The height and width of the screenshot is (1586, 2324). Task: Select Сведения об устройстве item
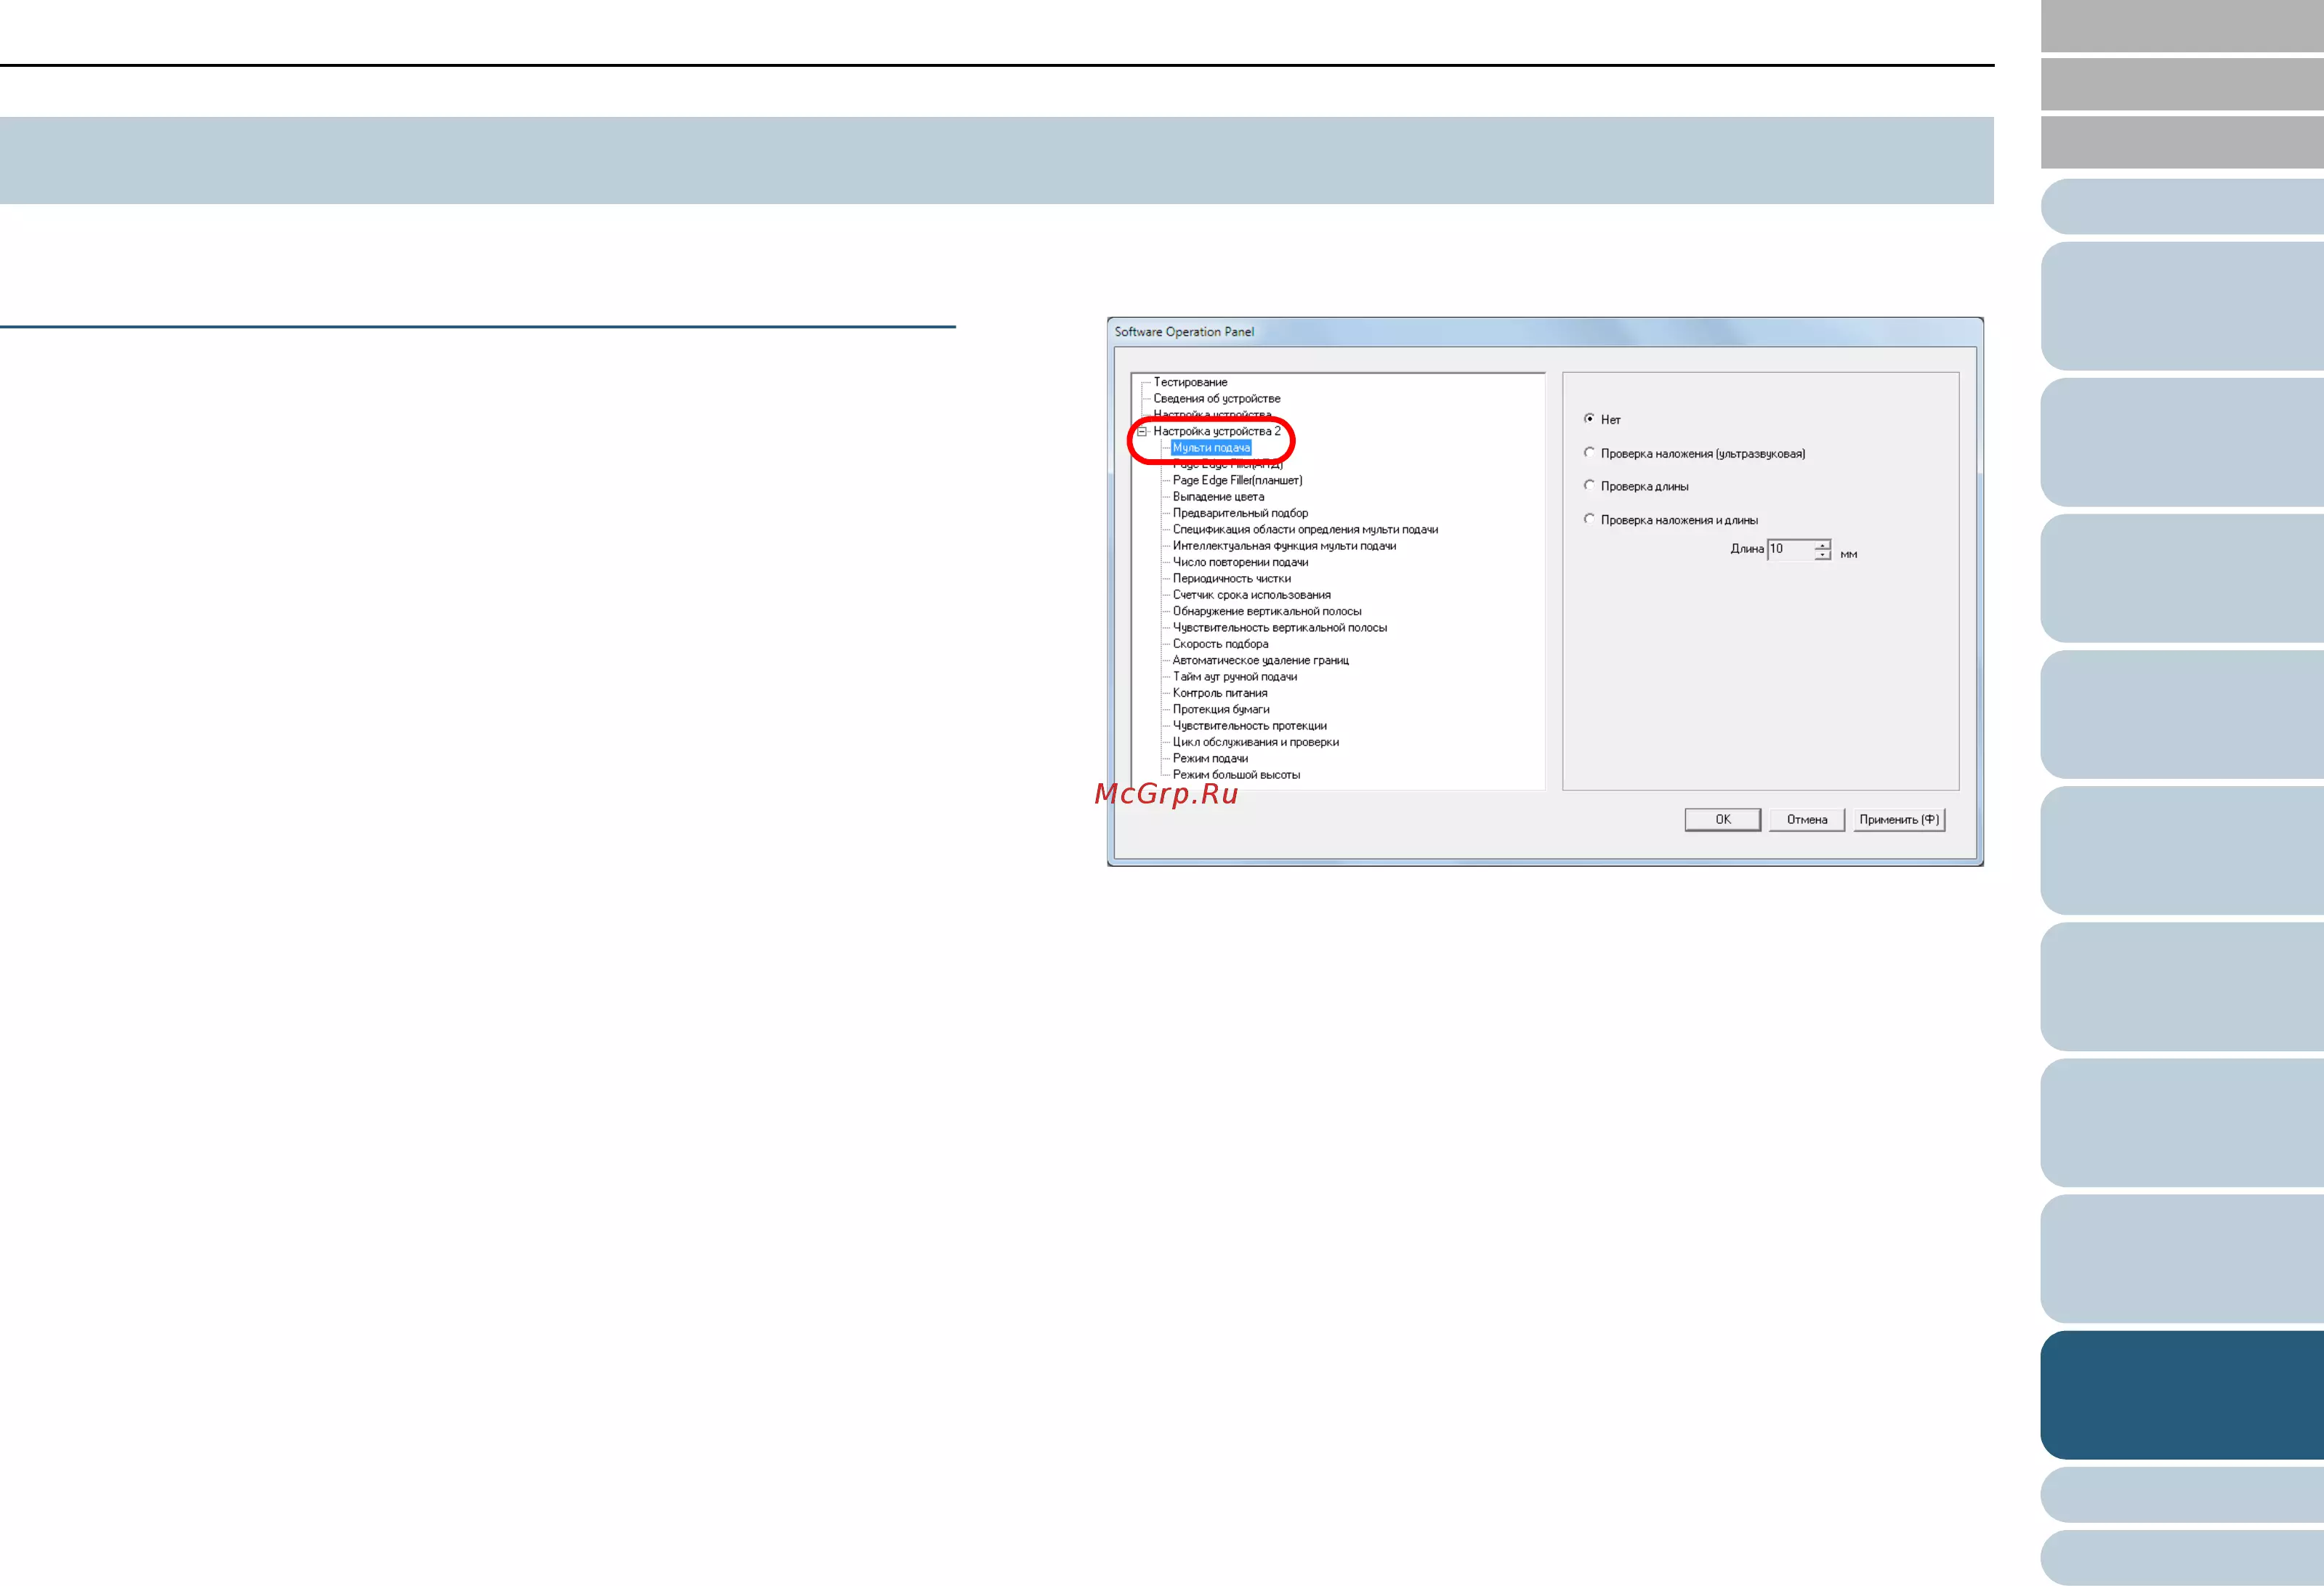[1216, 399]
